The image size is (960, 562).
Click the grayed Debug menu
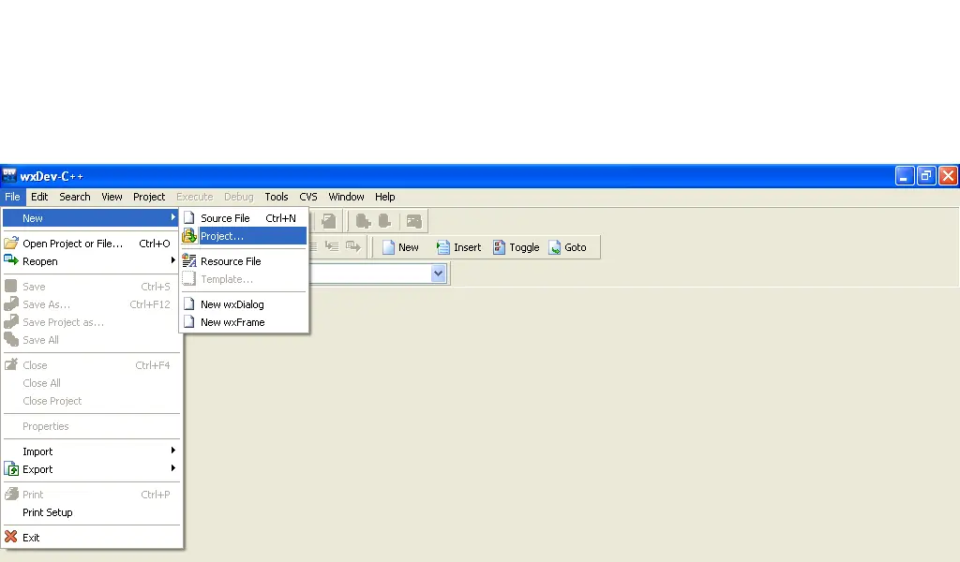point(239,197)
